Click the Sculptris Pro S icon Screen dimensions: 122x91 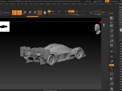coord(45,13)
